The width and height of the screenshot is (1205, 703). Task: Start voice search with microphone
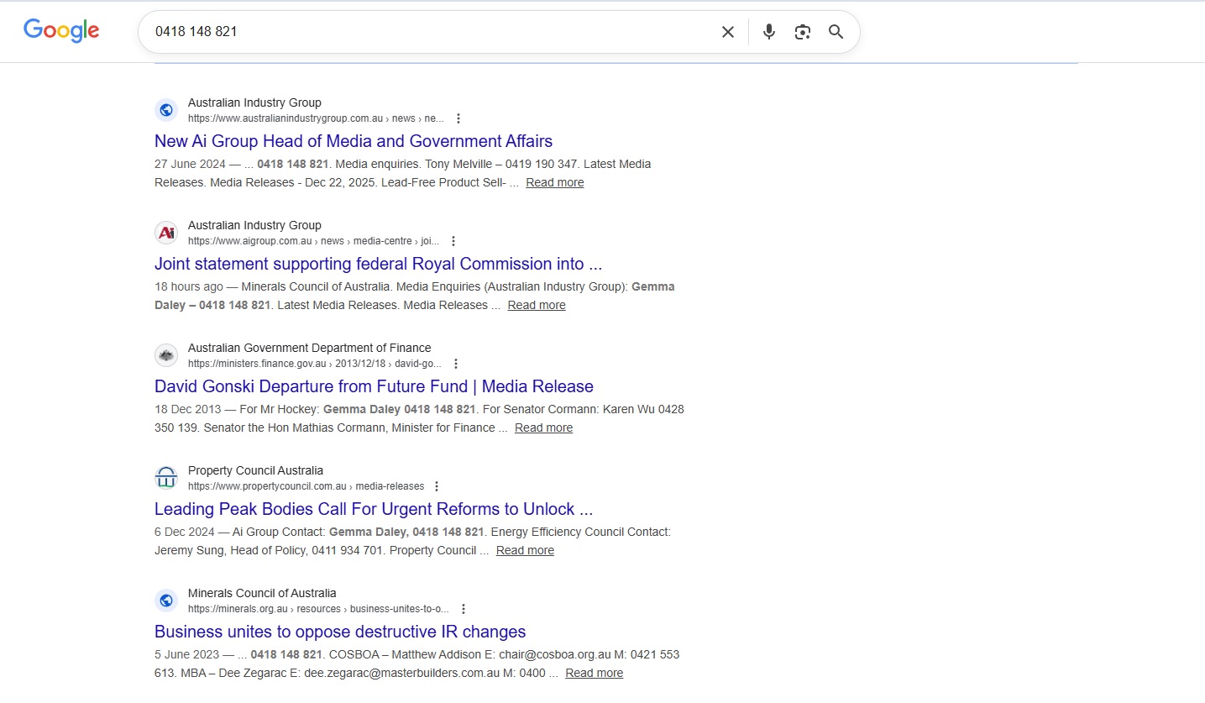[768, 32]
